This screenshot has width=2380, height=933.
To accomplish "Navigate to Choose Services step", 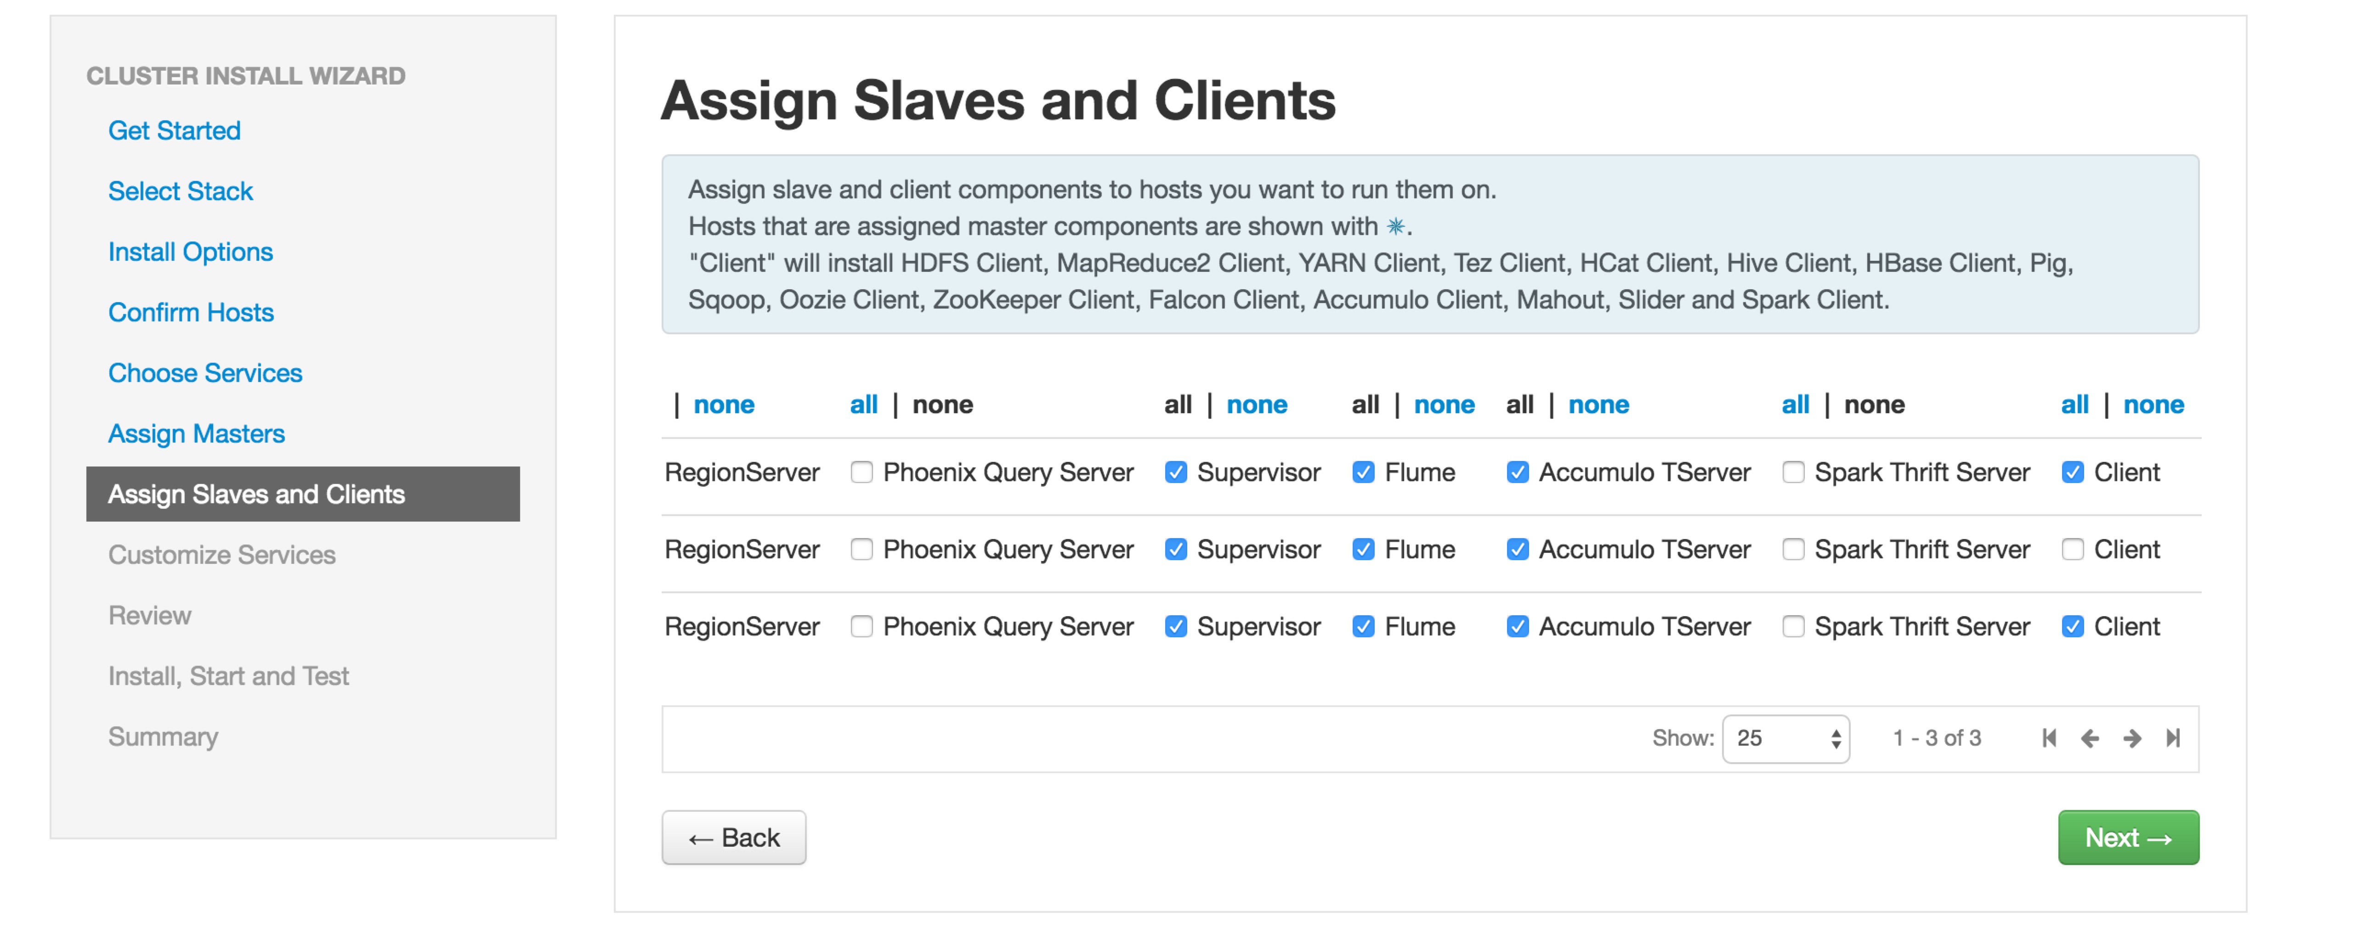I will (204, 373).
